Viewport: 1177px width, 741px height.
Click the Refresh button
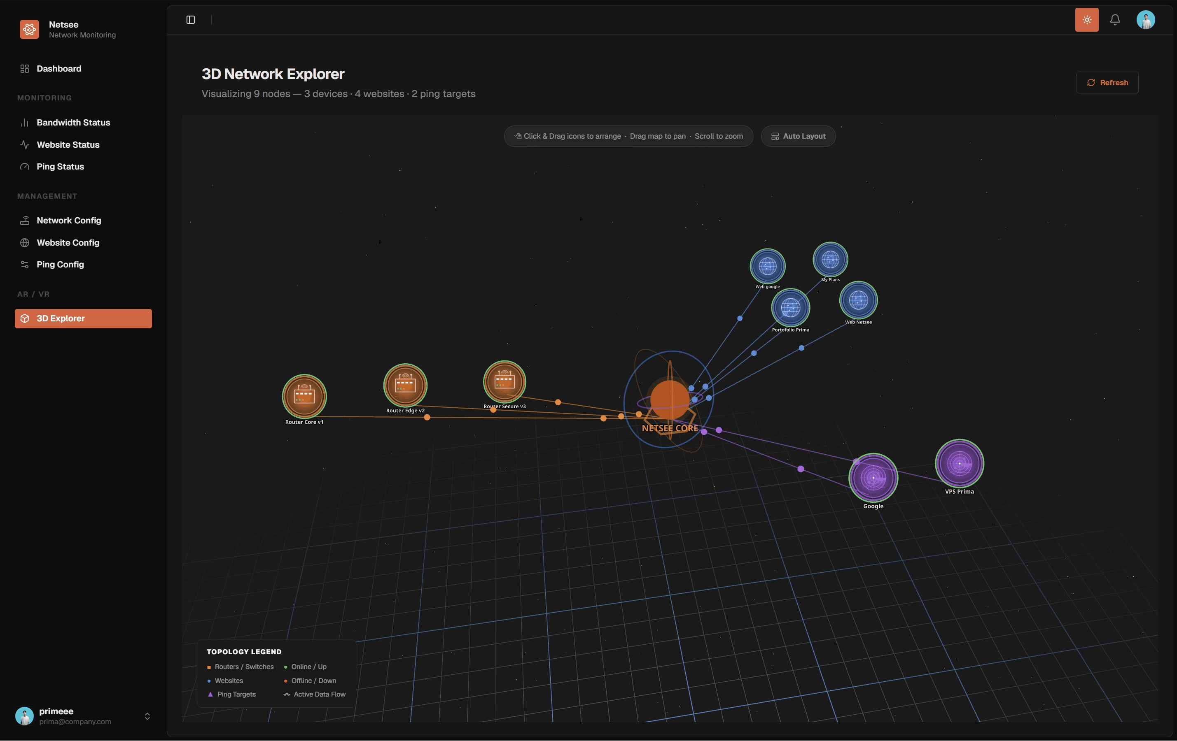[x=1107, y=83]
